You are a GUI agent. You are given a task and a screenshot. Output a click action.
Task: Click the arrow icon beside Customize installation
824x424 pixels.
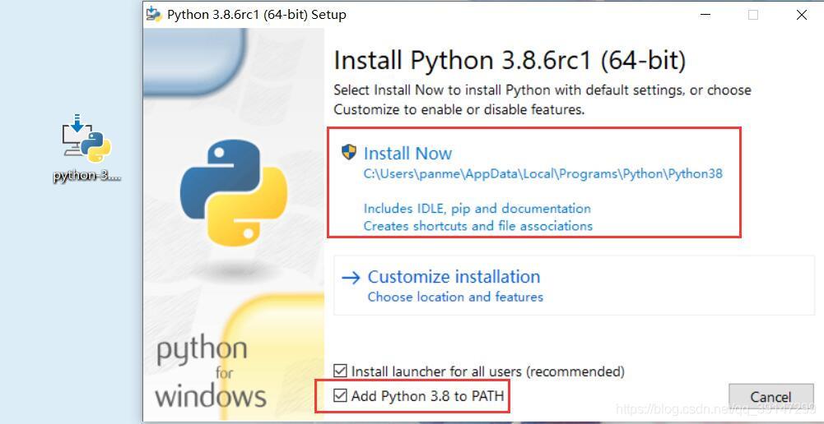coord(351,277)
